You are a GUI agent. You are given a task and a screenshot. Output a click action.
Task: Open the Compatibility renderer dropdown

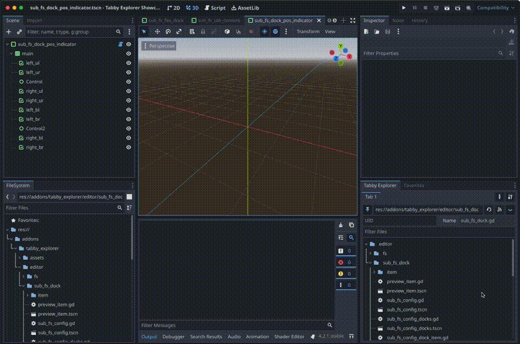(497, 8)
